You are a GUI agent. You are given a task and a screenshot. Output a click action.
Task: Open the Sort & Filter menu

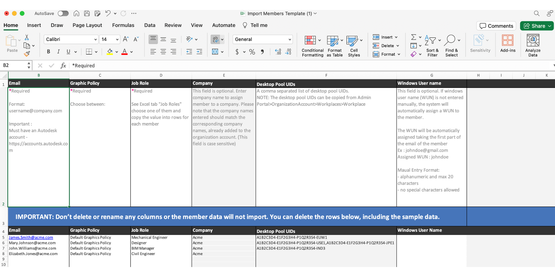pyautogui.click(x=433, y=46)
